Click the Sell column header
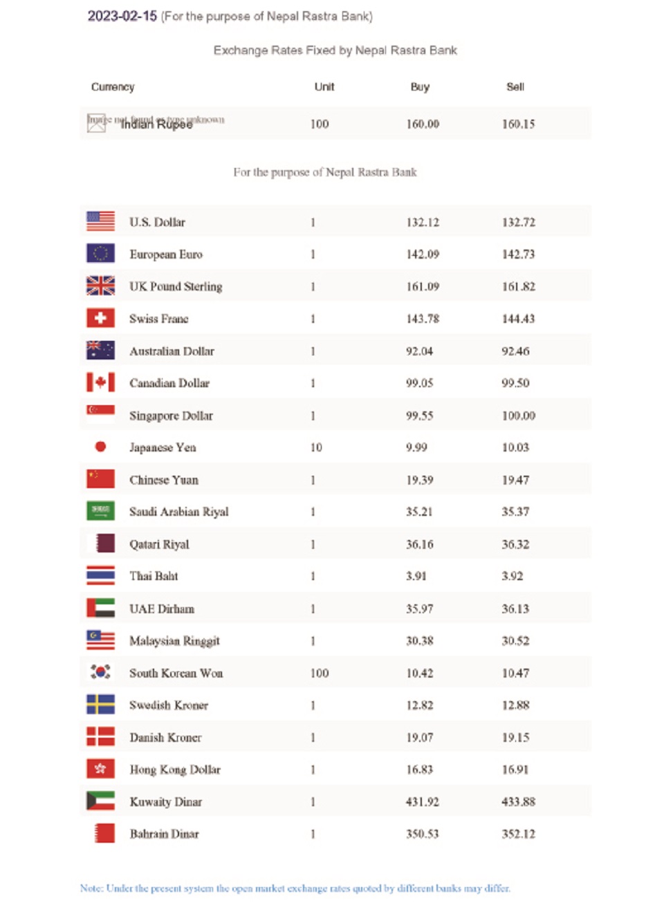This screenshot has height=912, width=664. click(x=515, y=86)
